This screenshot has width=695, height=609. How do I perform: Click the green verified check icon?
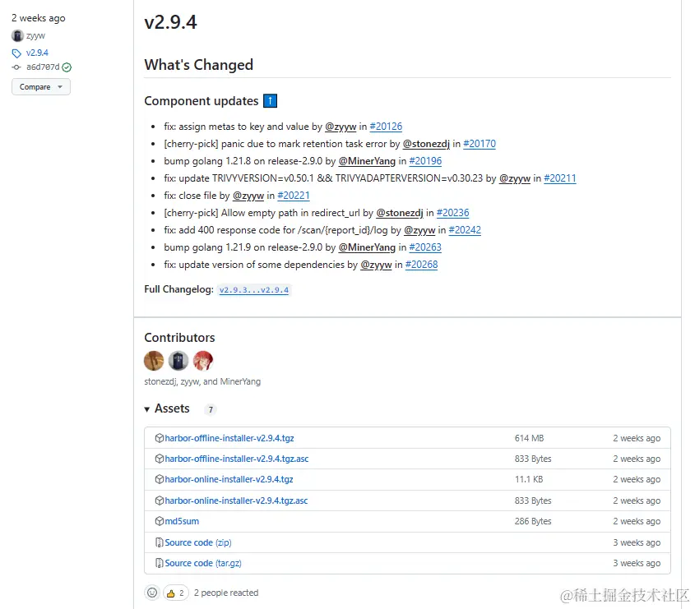67,67
